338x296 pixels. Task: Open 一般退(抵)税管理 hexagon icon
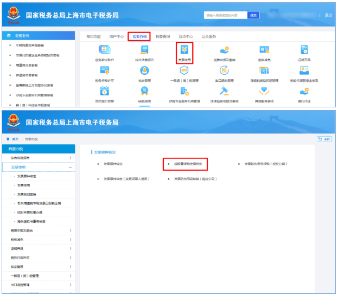pyautogui.click(x=184, y=70)
